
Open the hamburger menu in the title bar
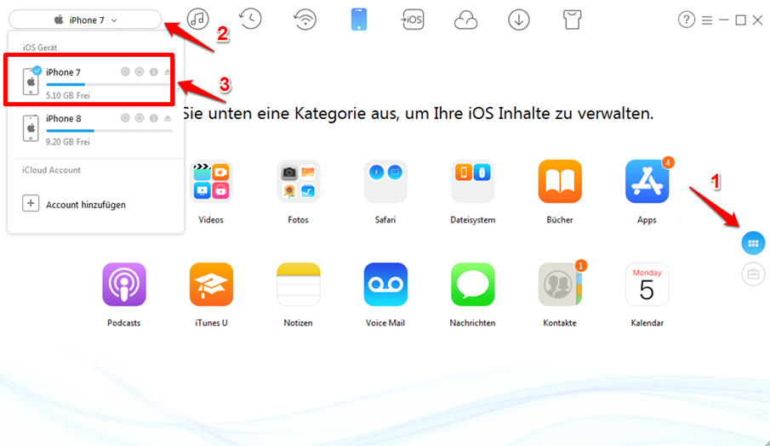tap(707, 20)
